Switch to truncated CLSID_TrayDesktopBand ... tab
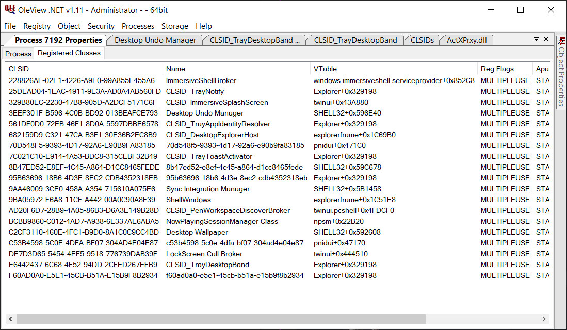The width and height of the screenshot is (567, 330). pos(254,40)
